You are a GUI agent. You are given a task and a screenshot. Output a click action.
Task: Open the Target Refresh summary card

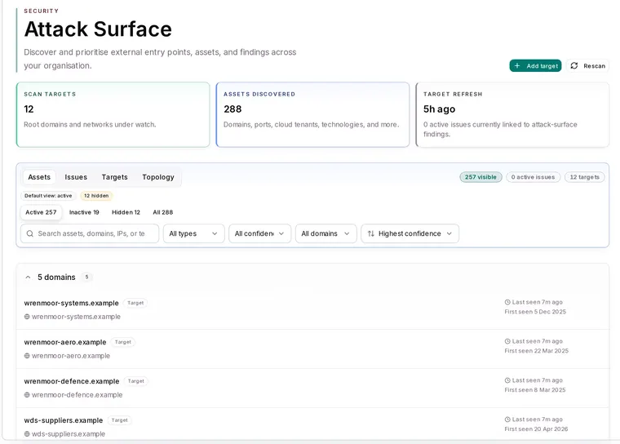pyautogui.click(x=512, y=115)
